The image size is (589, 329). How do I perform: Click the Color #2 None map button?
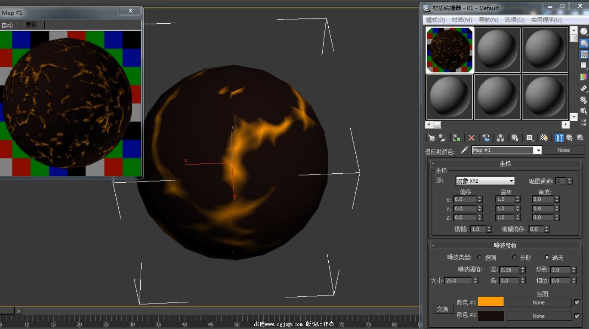(x=539, y=316)
